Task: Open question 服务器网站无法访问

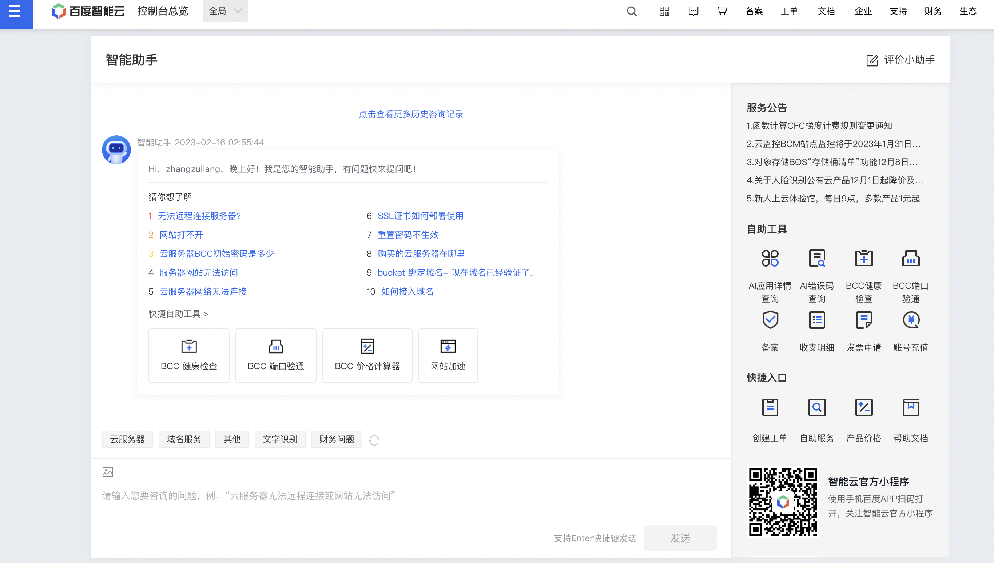Action: click(198, 273)
